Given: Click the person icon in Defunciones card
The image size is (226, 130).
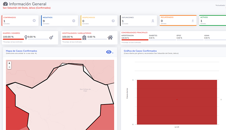Looking at the screenshot, I should [x=153, y=21].
